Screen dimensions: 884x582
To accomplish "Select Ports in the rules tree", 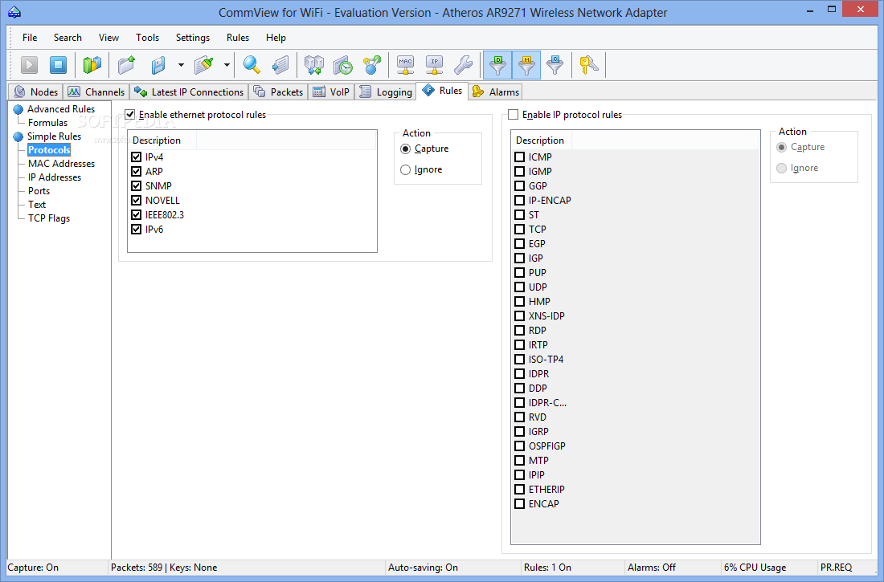I will point(39,191).
